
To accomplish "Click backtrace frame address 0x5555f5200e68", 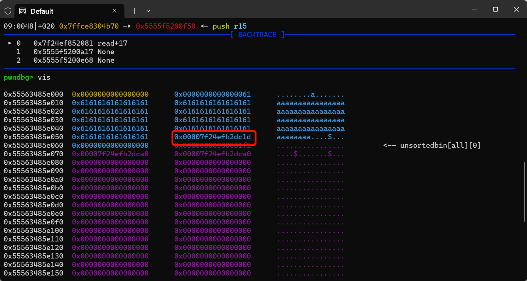I will click(63, 60).
